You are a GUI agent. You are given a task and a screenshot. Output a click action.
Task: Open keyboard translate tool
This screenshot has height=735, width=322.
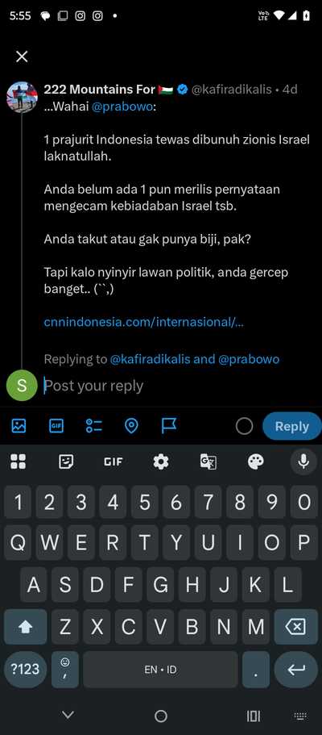pos(208,461)
